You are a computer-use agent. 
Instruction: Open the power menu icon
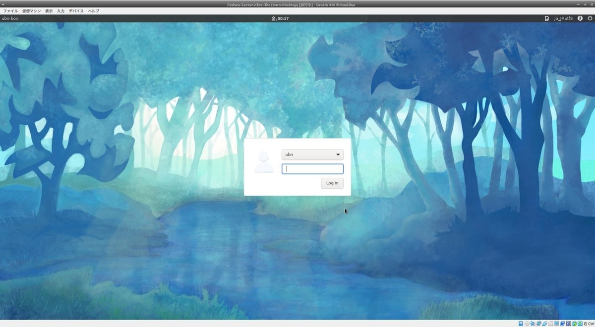pyautogui.click(x=590, y=18)
